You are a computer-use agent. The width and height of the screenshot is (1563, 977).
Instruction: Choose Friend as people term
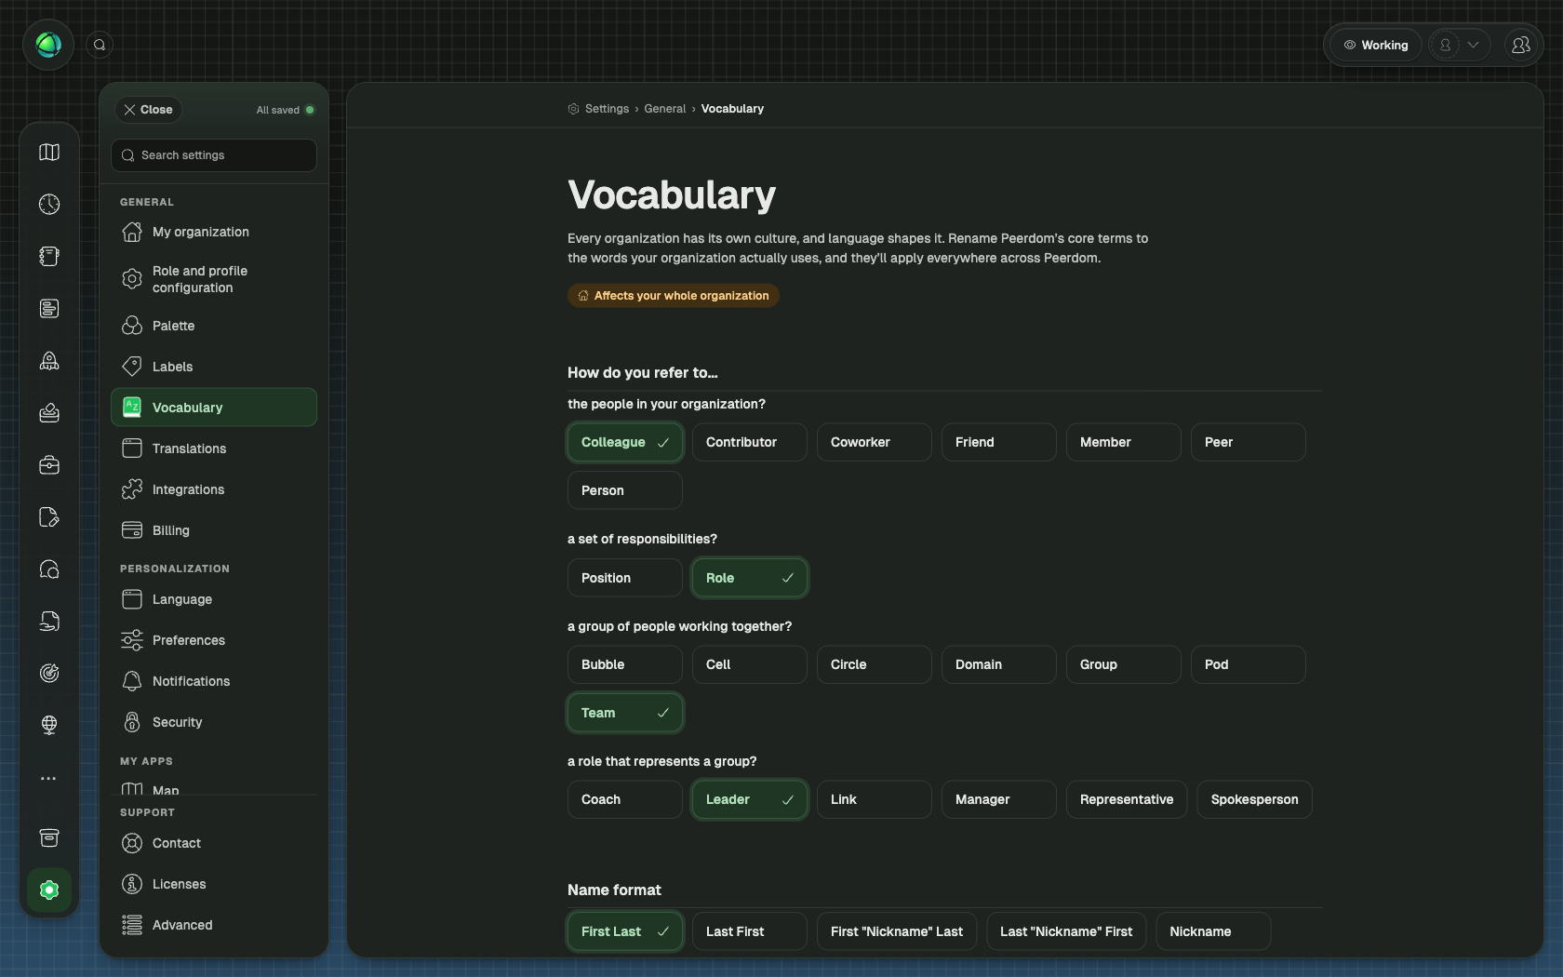tap(999, 442)
